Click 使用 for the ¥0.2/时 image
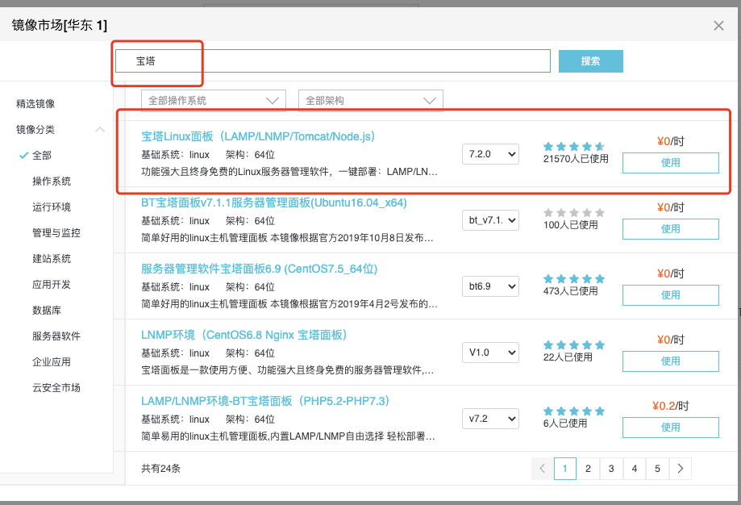Viewport: 741px width, 505px height. tap(671, 428)
